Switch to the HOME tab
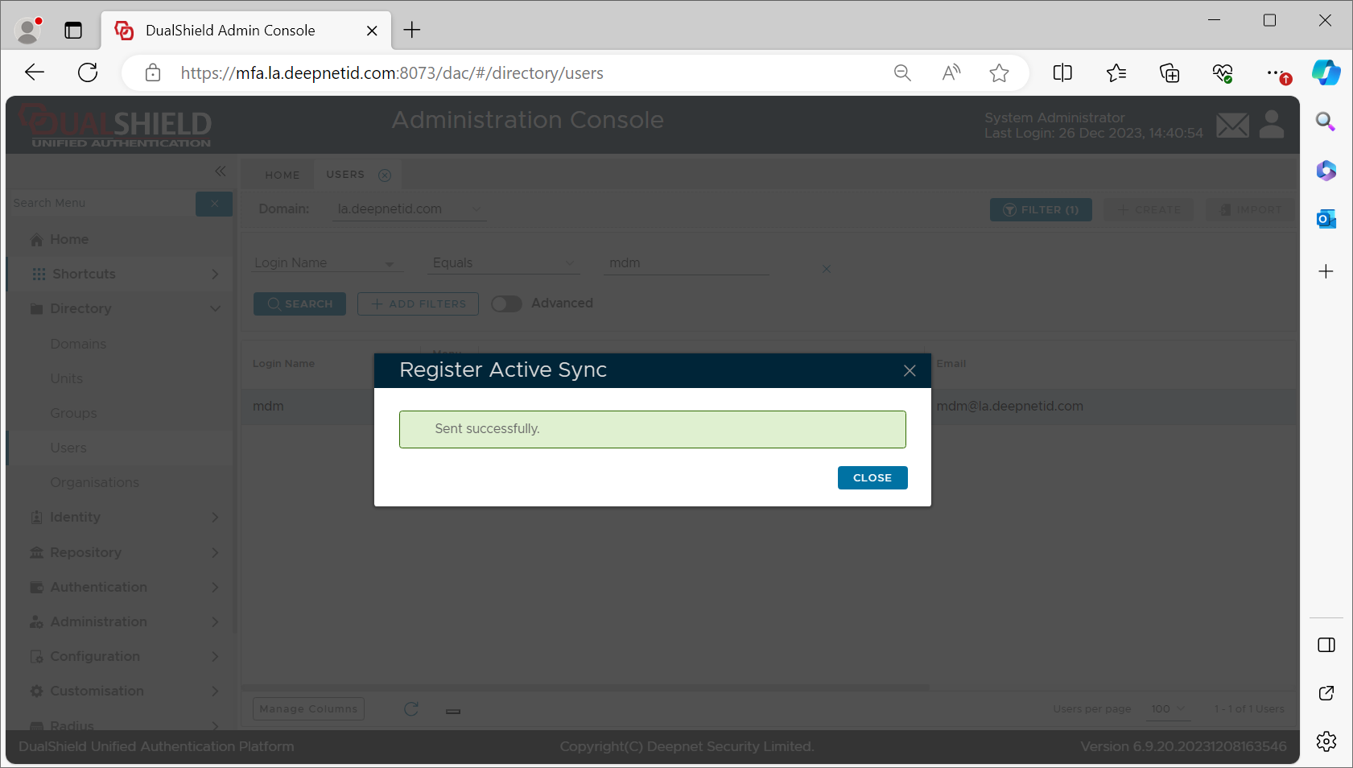 pos(283,175)
